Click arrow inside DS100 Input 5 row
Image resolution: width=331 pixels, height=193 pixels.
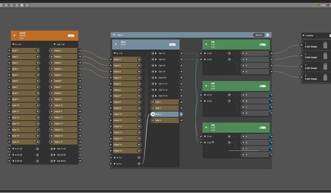point(37,75)
